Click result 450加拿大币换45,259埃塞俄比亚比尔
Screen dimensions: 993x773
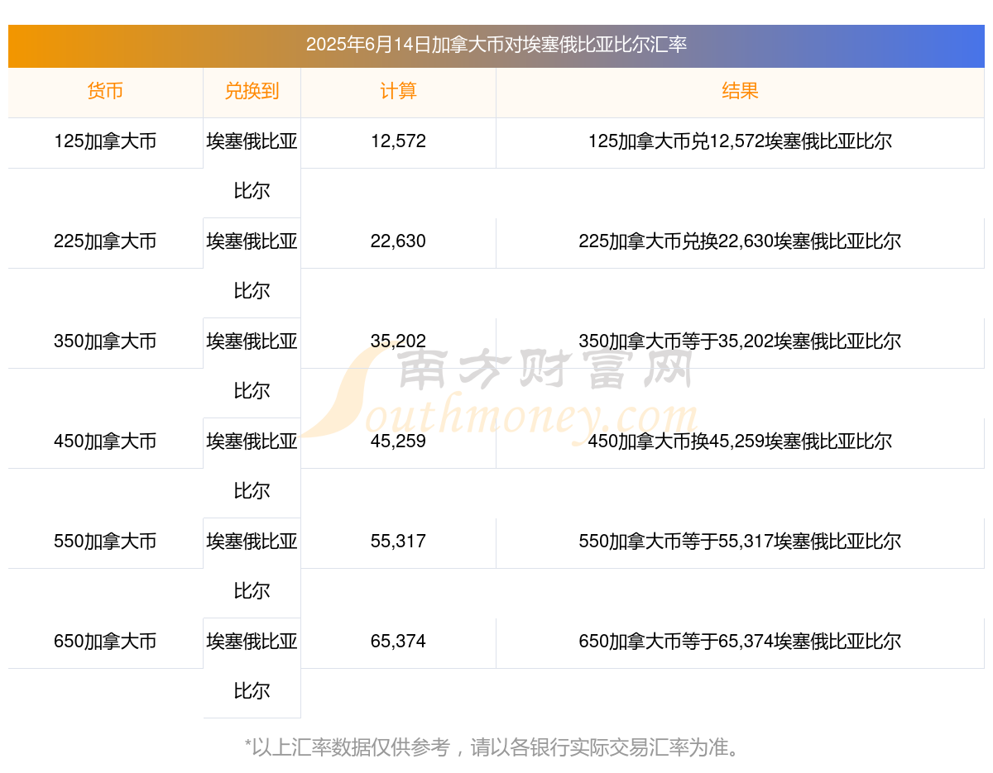click(740, 441)
